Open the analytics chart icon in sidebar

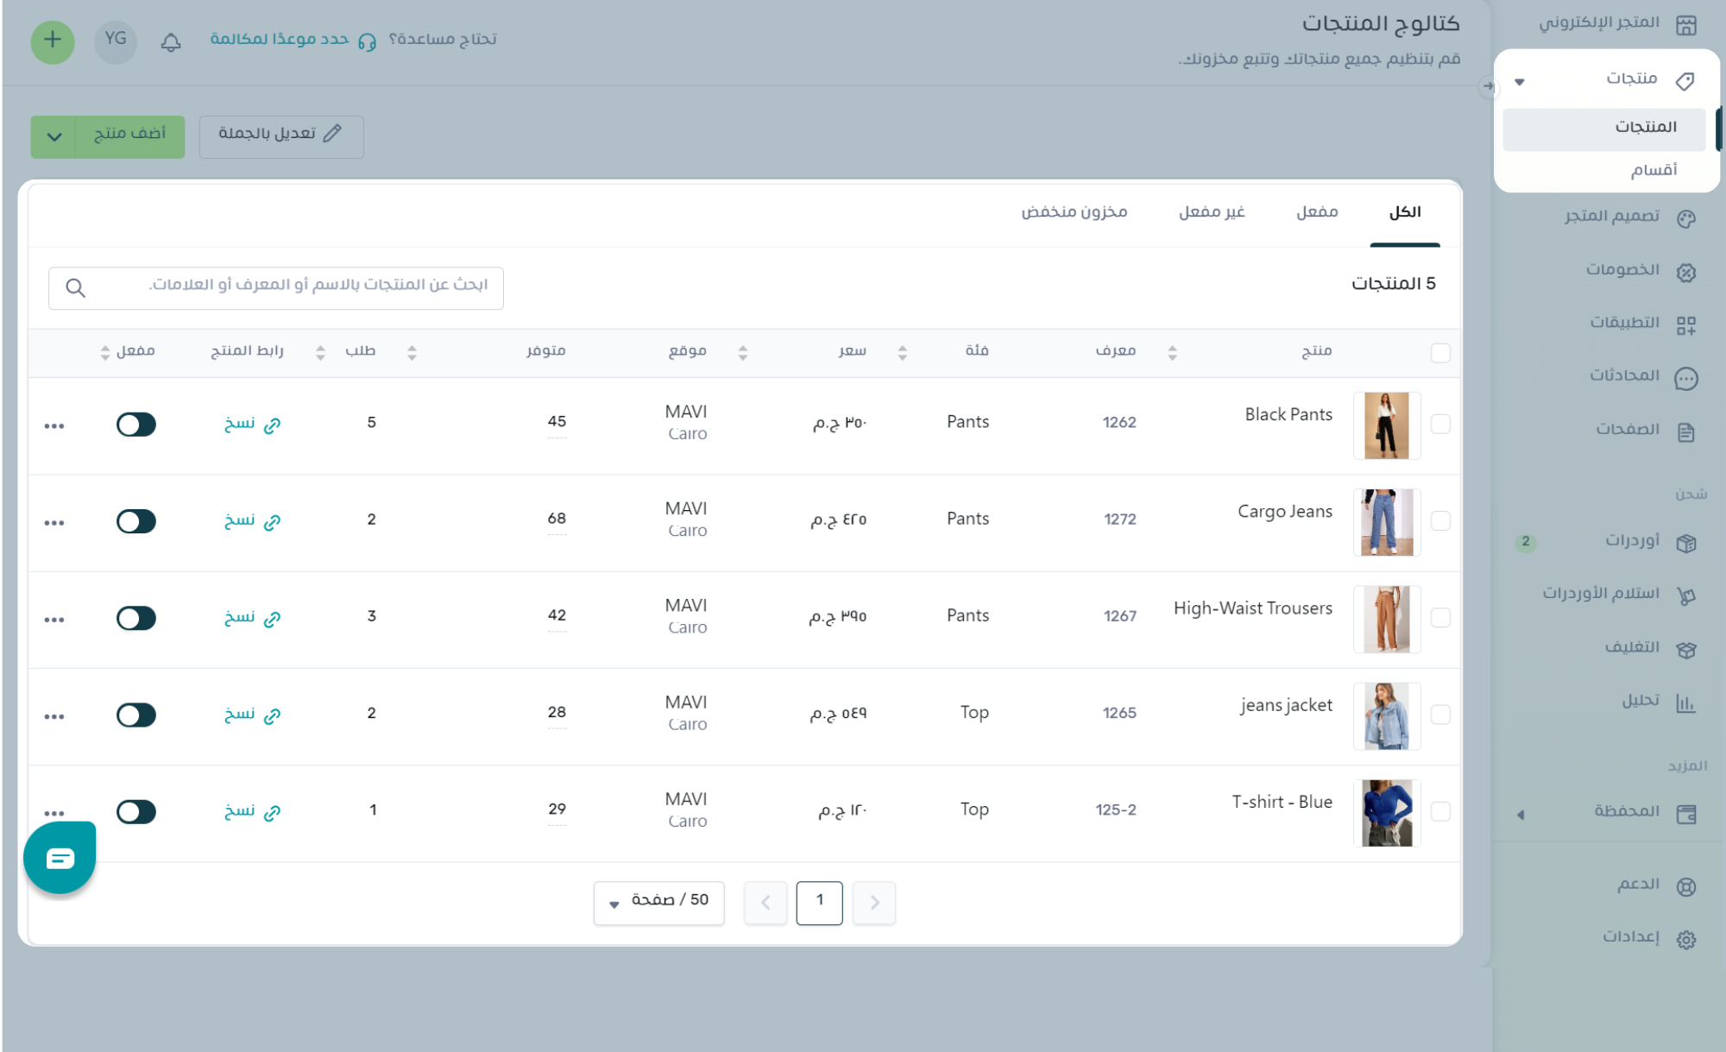[x=1685, y=702]
